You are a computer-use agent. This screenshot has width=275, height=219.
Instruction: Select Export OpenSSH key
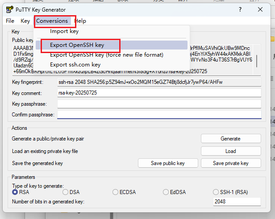(77, 45)
